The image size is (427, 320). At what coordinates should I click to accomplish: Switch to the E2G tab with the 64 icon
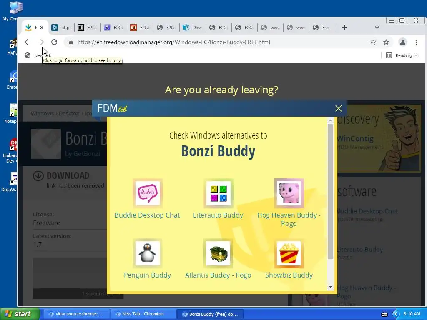(x=140, y=27)
